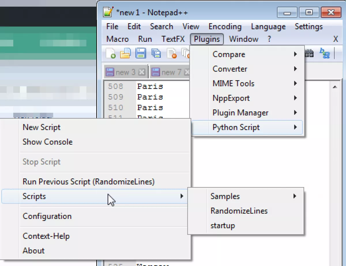Open the Language menu
Viewport: 346px width, 266px height.
pos(268,27)
